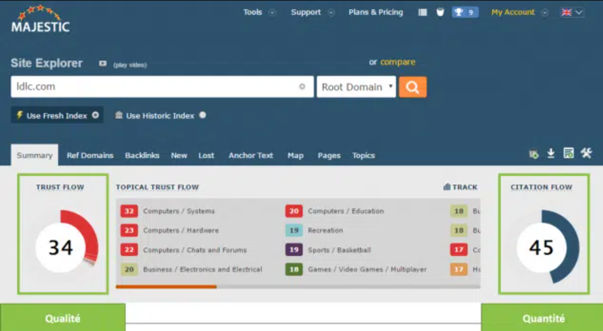Click the Computers / Education topic text

(x=346, y=211)
